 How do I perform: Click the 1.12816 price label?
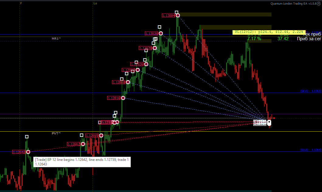tap(114, 98)
